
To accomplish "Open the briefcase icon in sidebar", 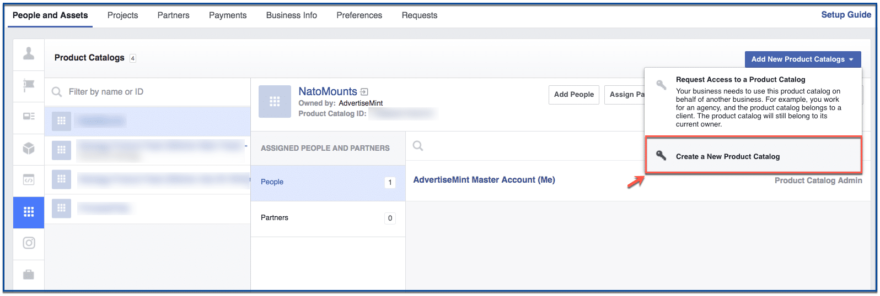I will point(29,274).
